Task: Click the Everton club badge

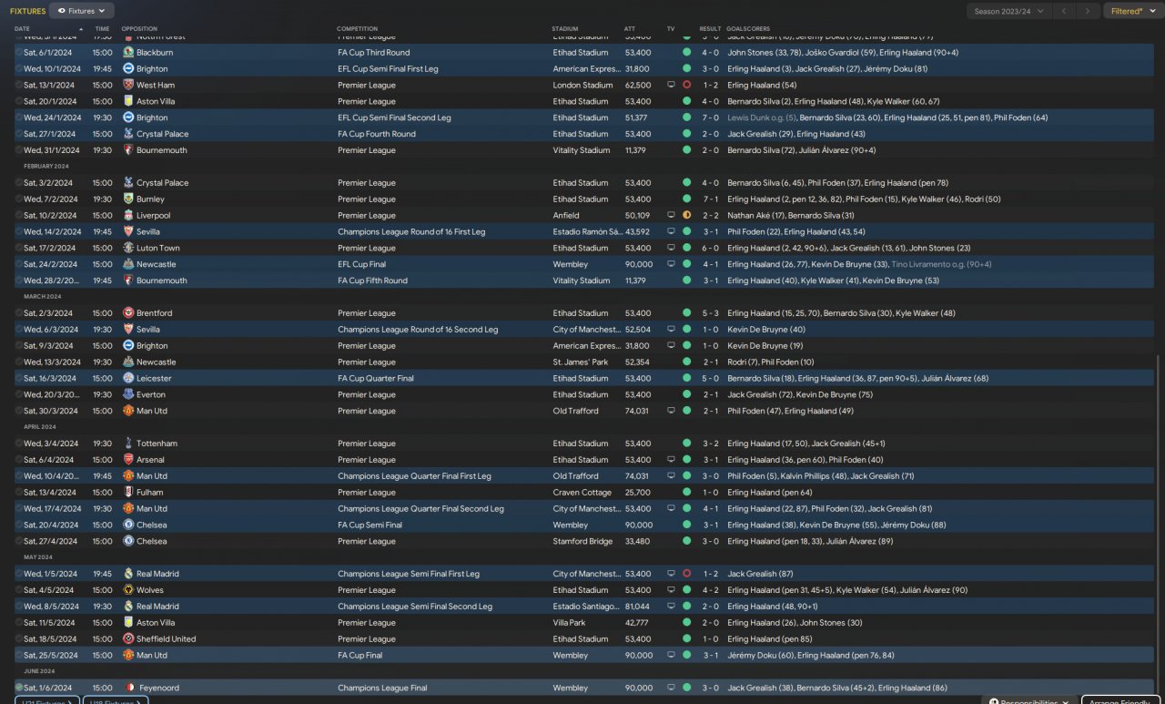Action: pyautogui.click(x=128, y=395)
